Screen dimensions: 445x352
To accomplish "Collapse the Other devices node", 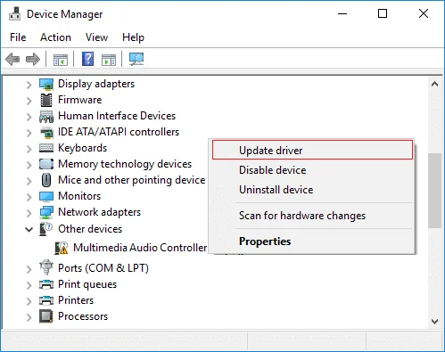I will point(29,229).
